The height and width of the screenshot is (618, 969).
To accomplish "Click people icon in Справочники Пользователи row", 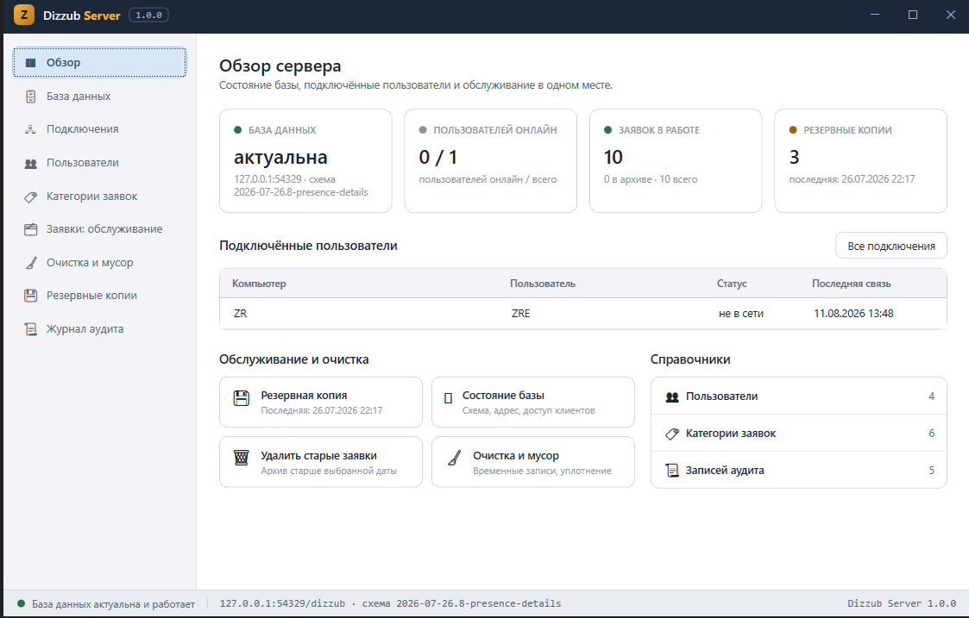I will point(672,397).
